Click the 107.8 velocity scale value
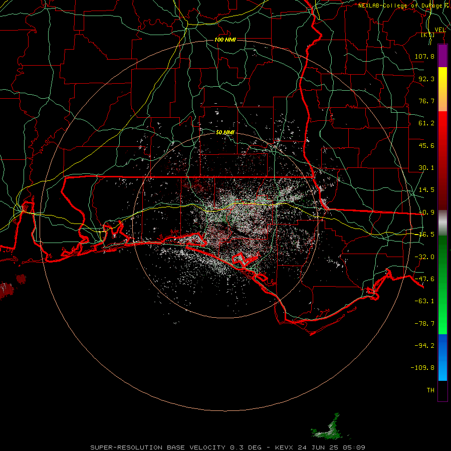The height and width of the screenshot is (451, 451). [424, 56]
